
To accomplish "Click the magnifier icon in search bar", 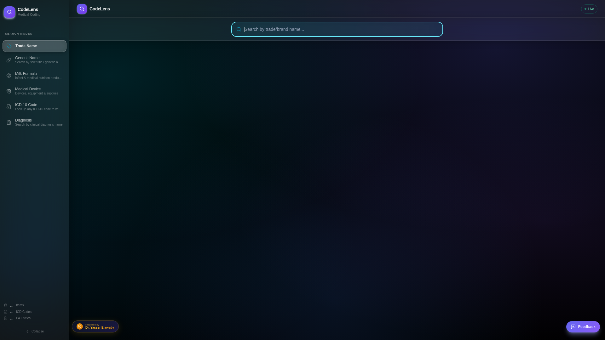I will [239, 29].
